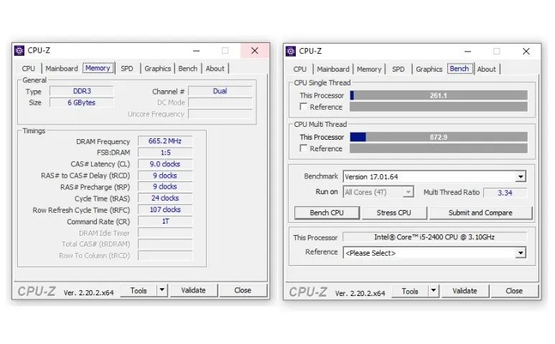Click Submit and Compare button
Screen dimensions: 555x344
(480, 213)
